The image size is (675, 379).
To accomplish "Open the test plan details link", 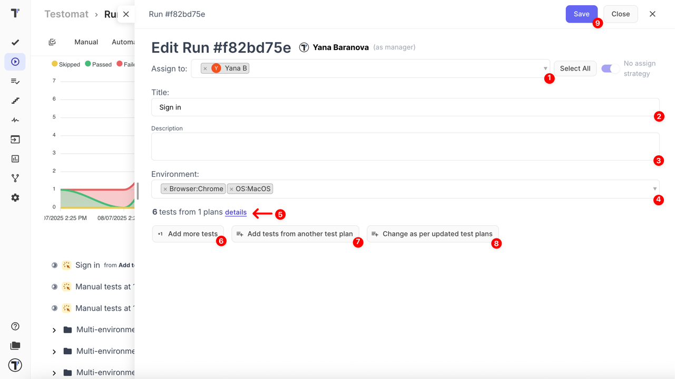I will (x=236, y=212).
